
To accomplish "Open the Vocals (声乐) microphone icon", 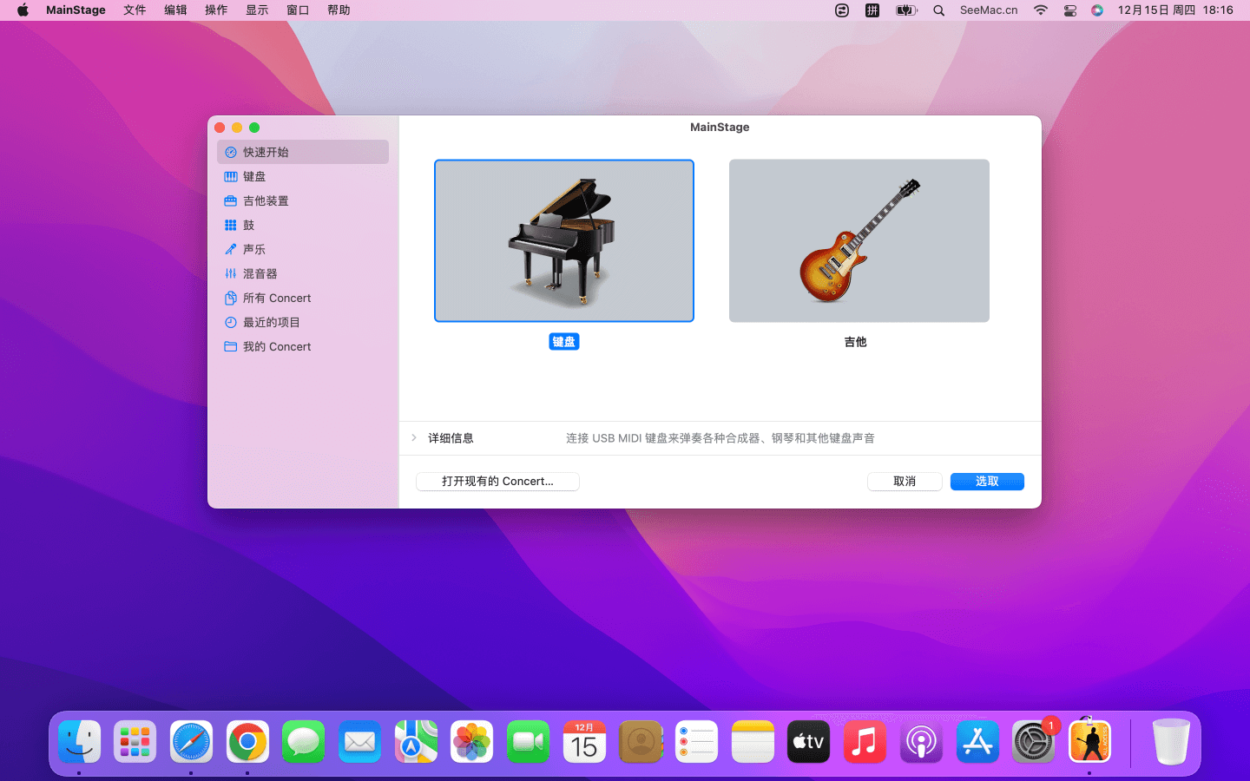I will 231,249.
